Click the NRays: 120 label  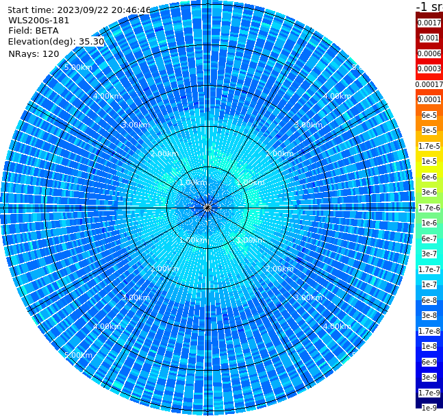(x=34, y=53)
